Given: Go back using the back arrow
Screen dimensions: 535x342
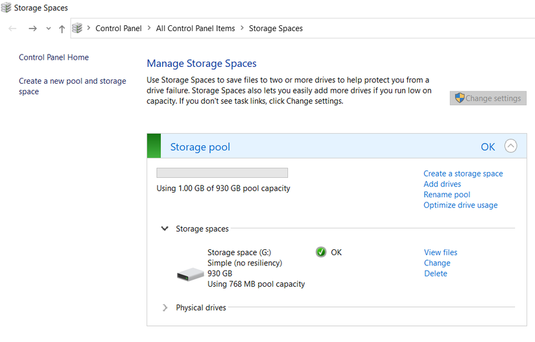Looking at the screenshot, I should [12, 29].
